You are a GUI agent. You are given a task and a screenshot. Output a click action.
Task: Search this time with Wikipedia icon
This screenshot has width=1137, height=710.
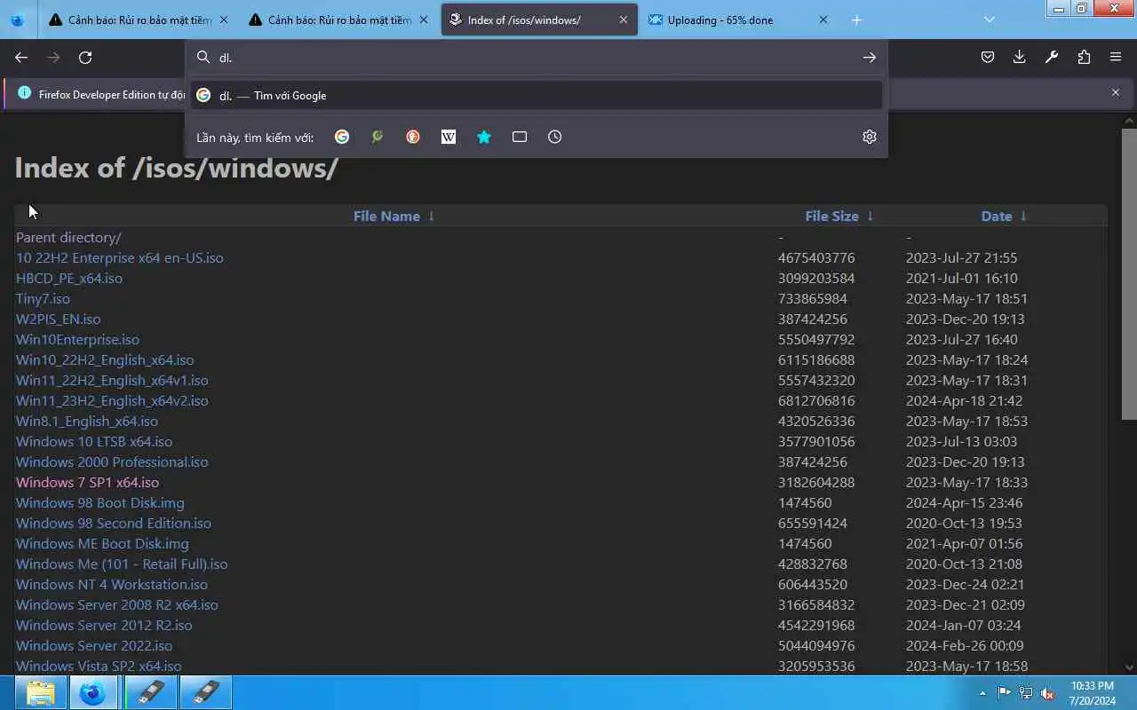(x=449, y=137)
